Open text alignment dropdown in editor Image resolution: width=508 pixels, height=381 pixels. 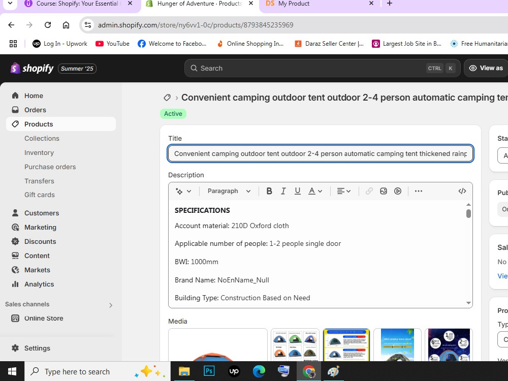coord(344,191)
